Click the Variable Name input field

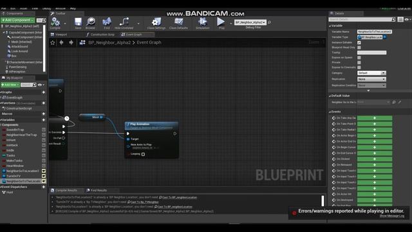375,32
